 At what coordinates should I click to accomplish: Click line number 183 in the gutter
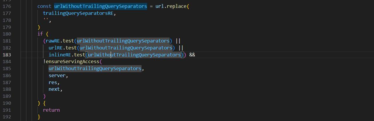[7, 55]
